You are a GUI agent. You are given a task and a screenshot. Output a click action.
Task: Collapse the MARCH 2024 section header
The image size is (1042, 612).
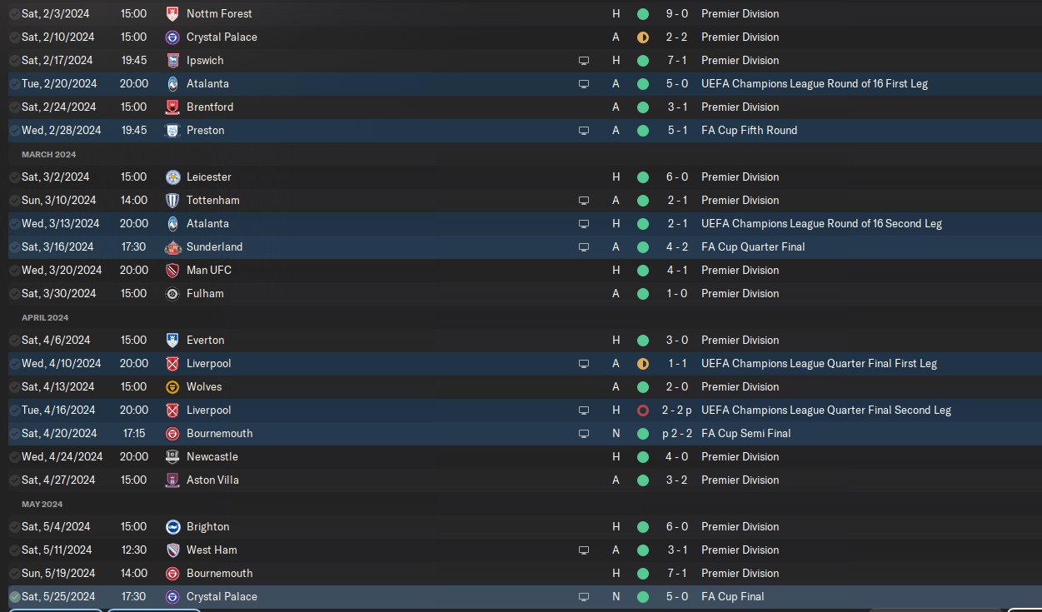(49, 155)
